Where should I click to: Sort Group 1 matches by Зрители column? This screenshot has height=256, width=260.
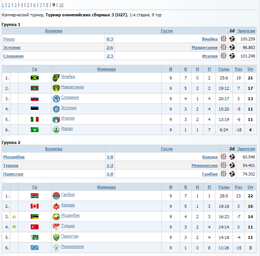coord(246,31)
